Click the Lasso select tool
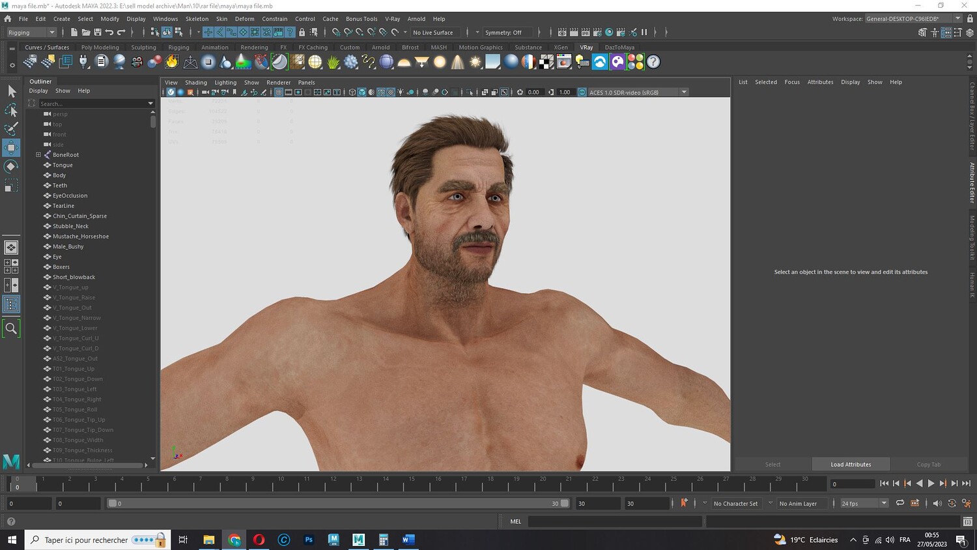The image size is (977, 550). click(11, 110)
